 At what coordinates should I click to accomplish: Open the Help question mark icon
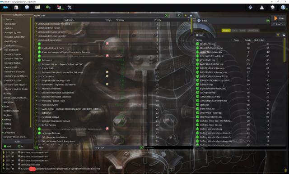[283, 7]
